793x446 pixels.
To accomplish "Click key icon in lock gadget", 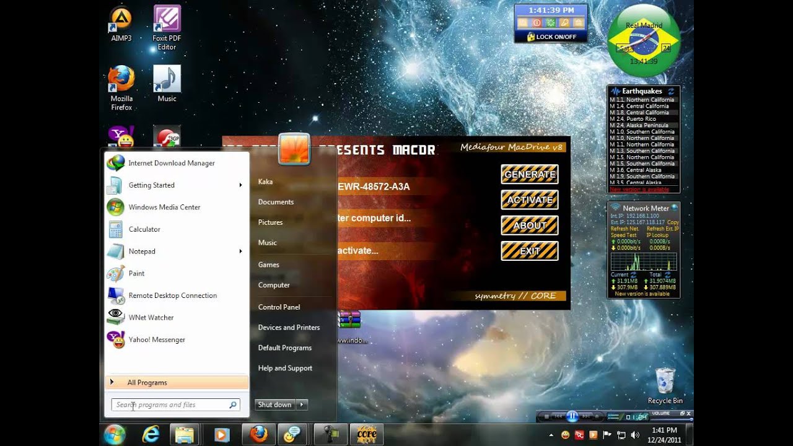I will tap(564, 22).
